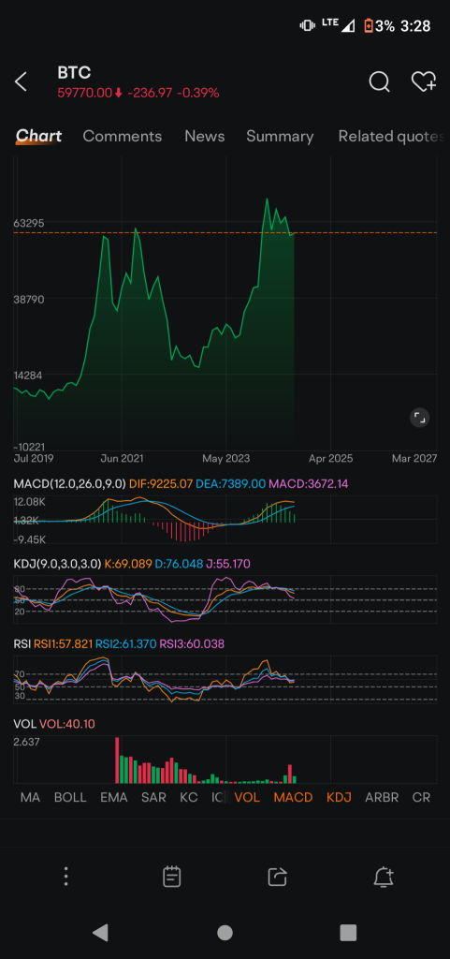Tap the K:69.089 value
Image resolution: width=450 pixels, height=959 pixels.
pos(128,563)
